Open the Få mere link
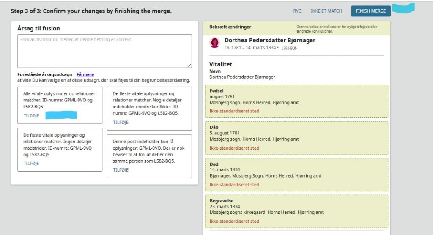Image resolution: width=433 pixels, height=235 pixels. 85,74
